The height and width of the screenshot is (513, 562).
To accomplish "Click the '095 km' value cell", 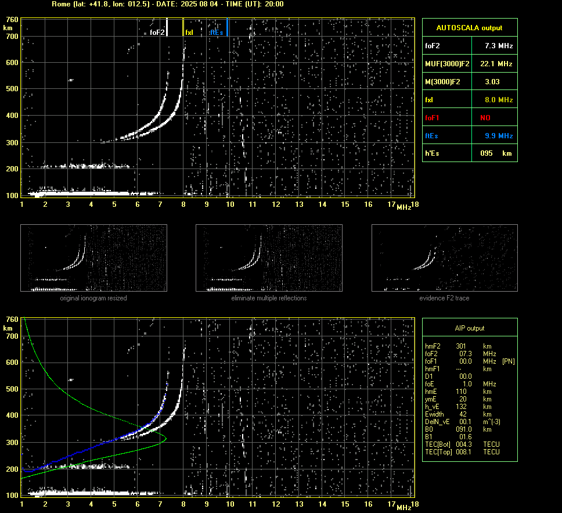I will (x=495, y=153).
